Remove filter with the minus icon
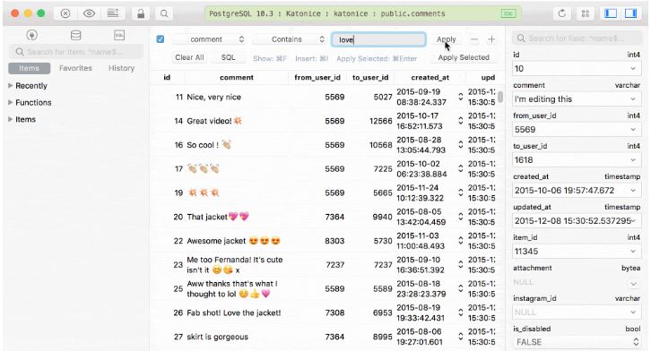This screenshot has height=351, width=651. click(x=474, y=39)
